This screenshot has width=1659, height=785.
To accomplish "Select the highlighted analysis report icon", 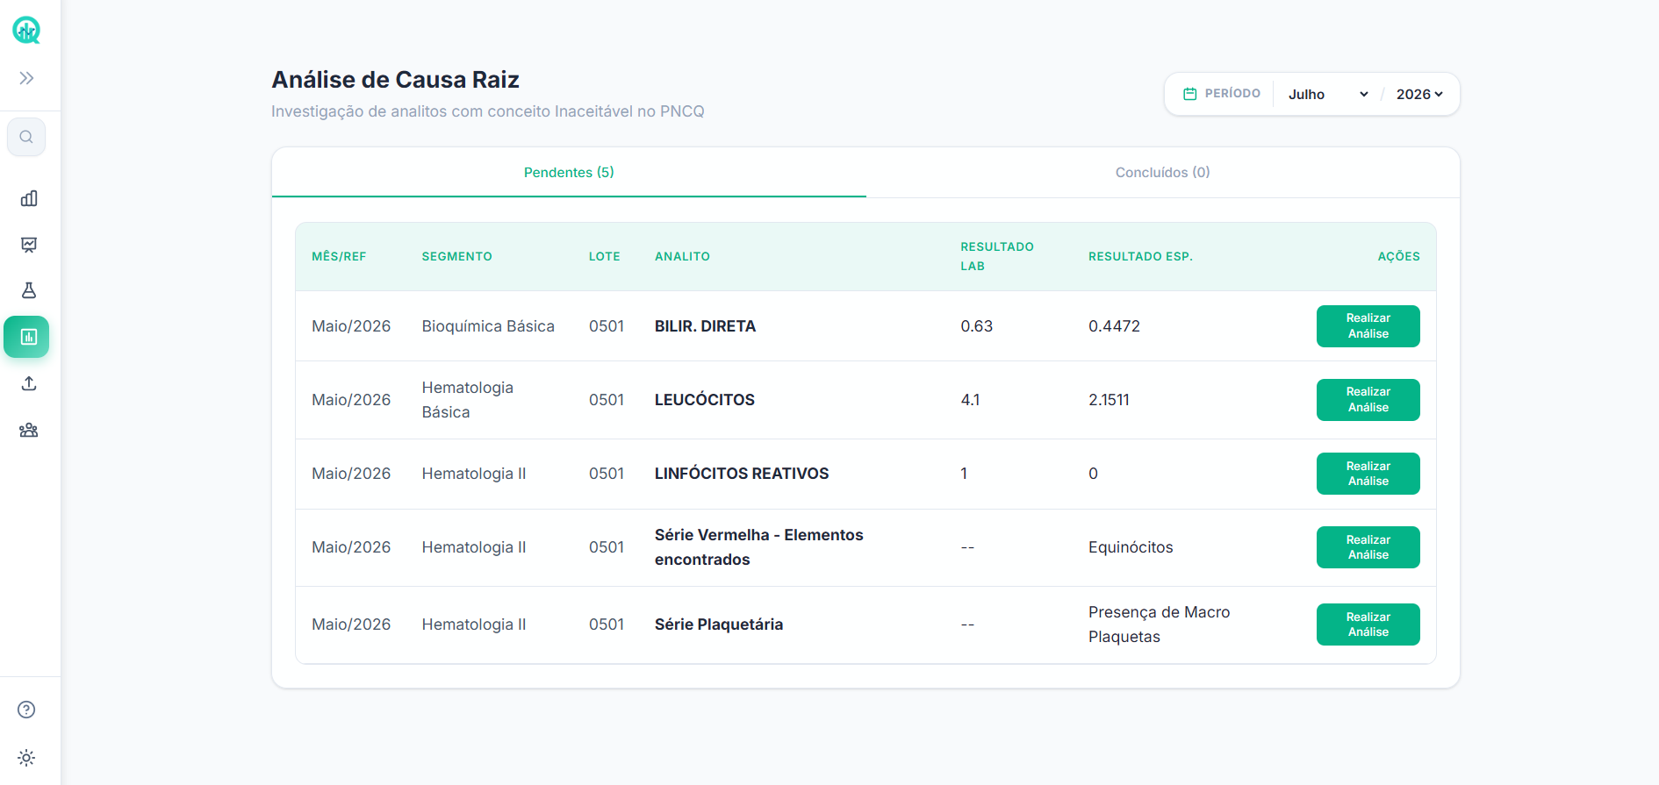I will (27, 337).
